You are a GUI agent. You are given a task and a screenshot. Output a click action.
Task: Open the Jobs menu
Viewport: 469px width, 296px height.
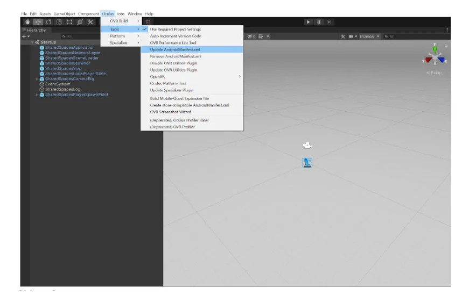click(121, 14)
